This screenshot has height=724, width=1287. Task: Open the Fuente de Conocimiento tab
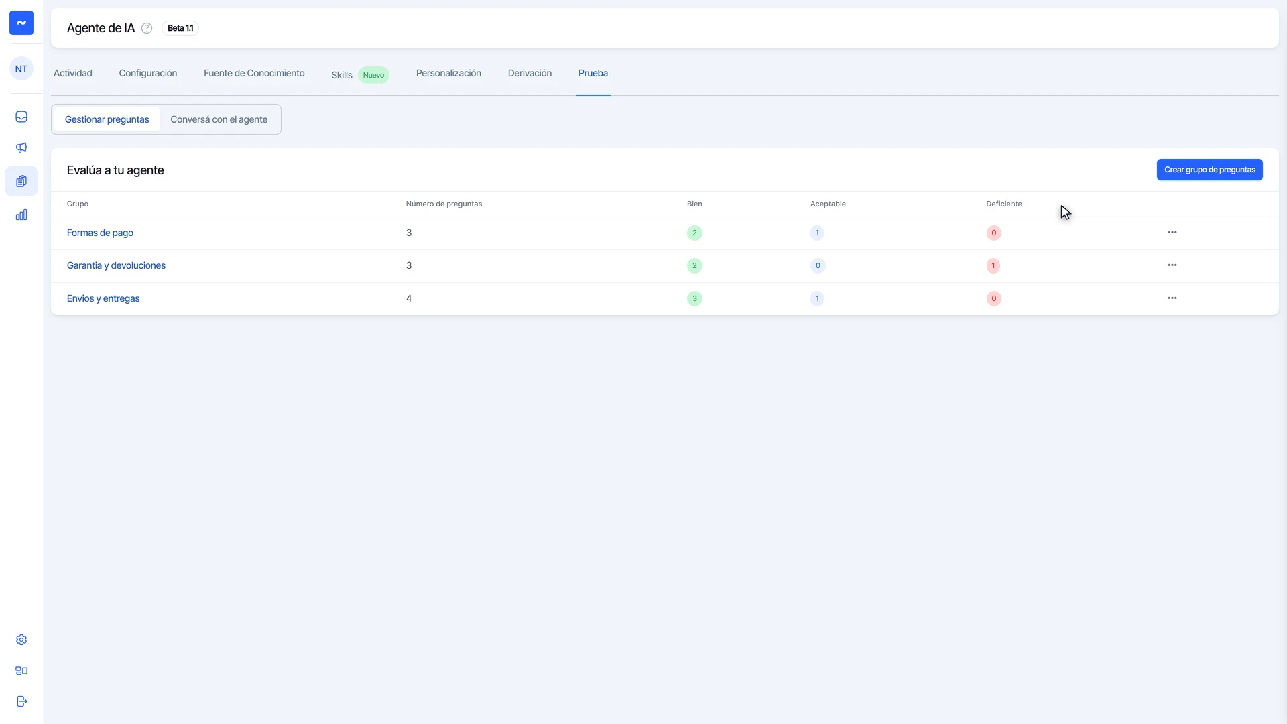[x=254, y=74]
